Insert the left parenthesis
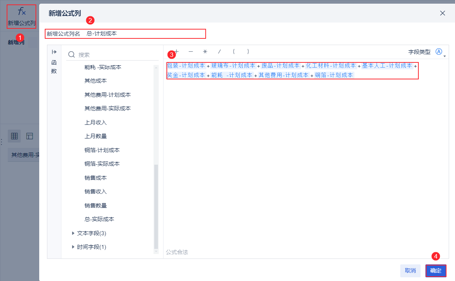 tap(233, 52)
